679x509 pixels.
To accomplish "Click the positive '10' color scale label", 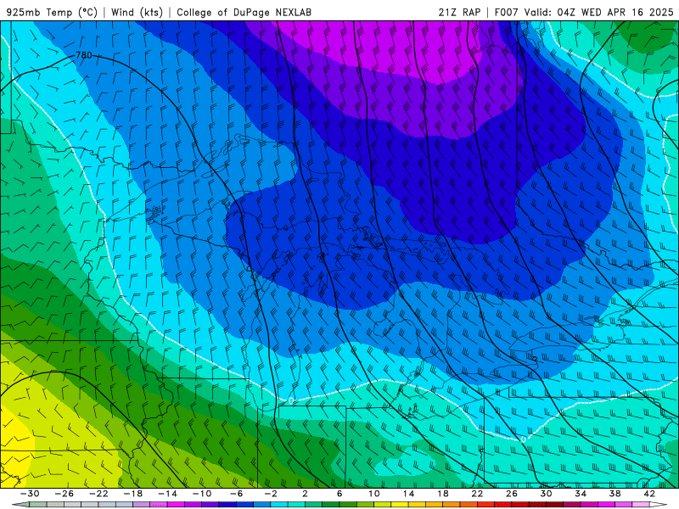I will [374, 494].
